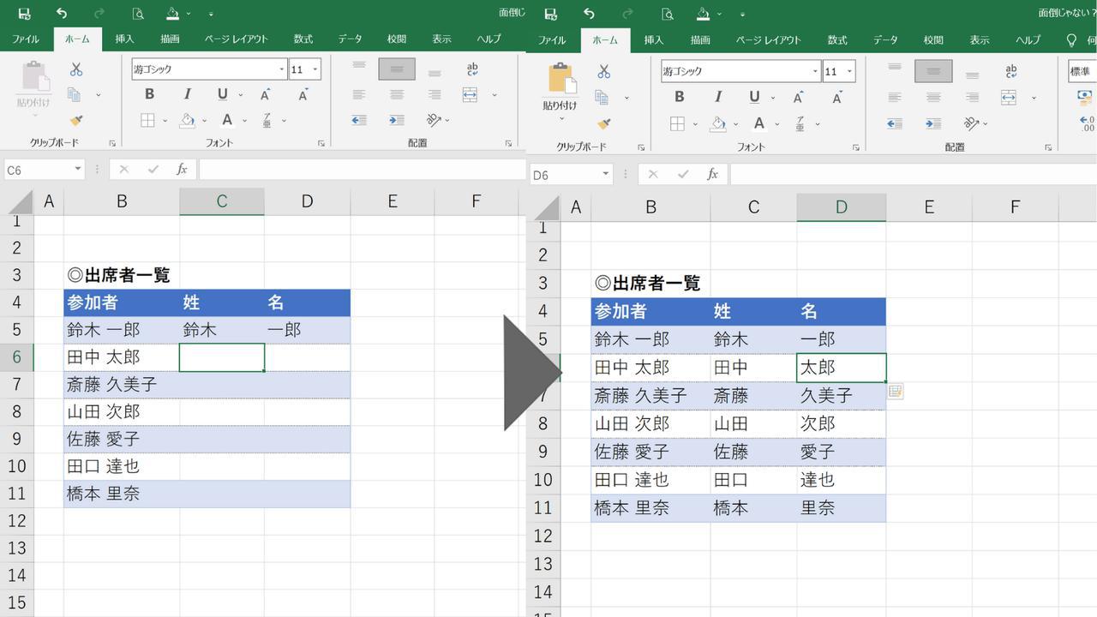Open ファイル tab in left Excel window
Image resolution: width=1097 pixels, height=617 pixels.
26,39
